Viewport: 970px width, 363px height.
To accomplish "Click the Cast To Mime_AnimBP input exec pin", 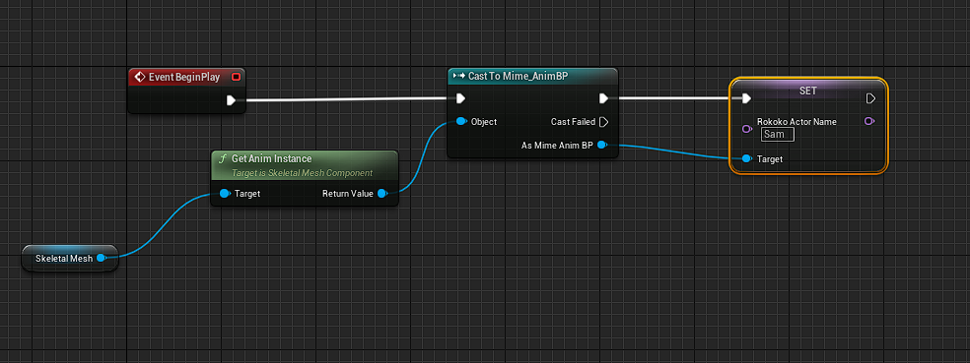I will pos(460,98).
